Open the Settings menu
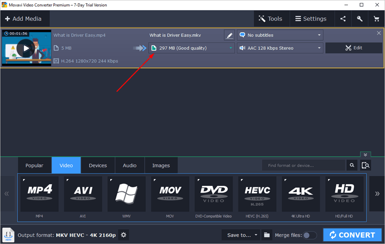Screen dimensions: 385x244 [x=312, y=19]
